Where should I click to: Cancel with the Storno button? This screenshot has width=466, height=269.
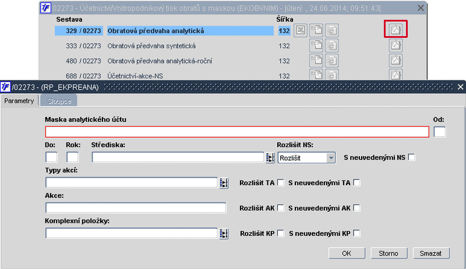click(x=389, y=253)
